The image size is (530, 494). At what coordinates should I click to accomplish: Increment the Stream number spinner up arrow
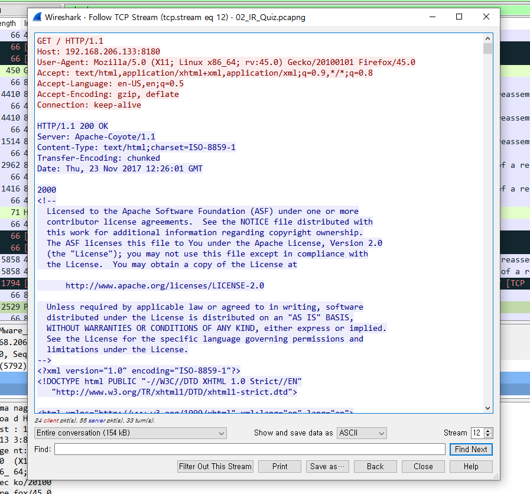[487, 430]
